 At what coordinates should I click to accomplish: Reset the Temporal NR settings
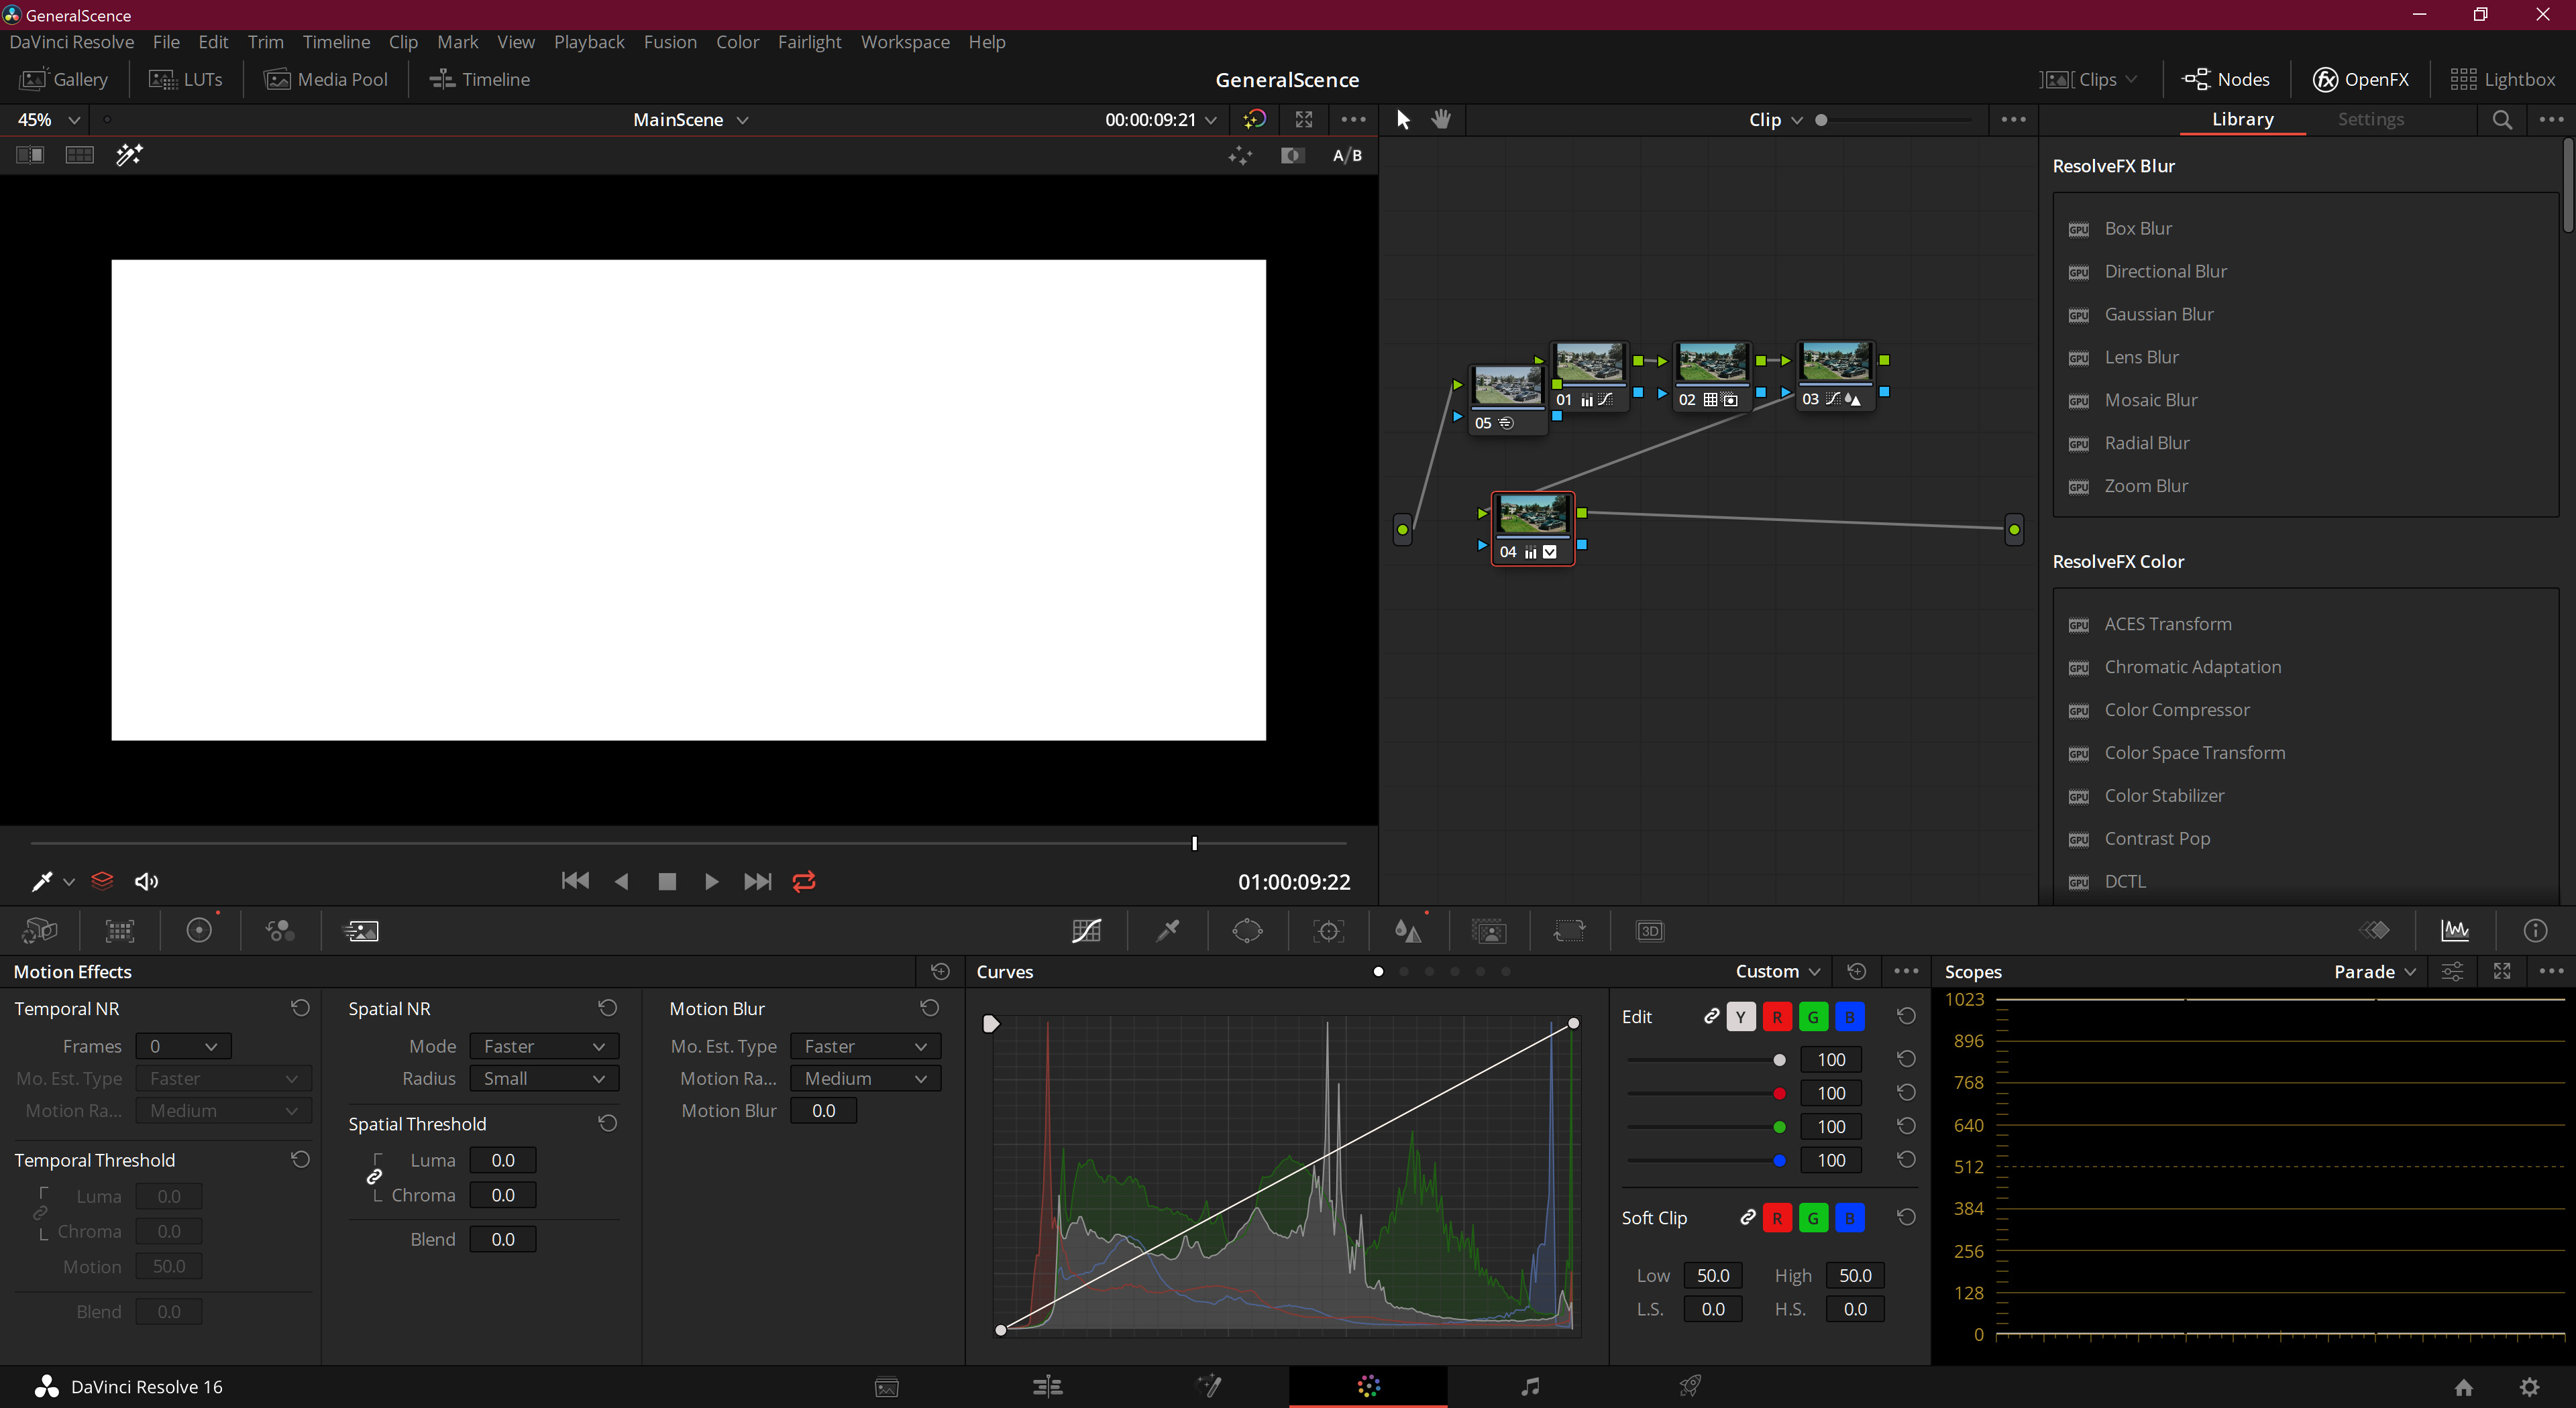coord(300,1008)
